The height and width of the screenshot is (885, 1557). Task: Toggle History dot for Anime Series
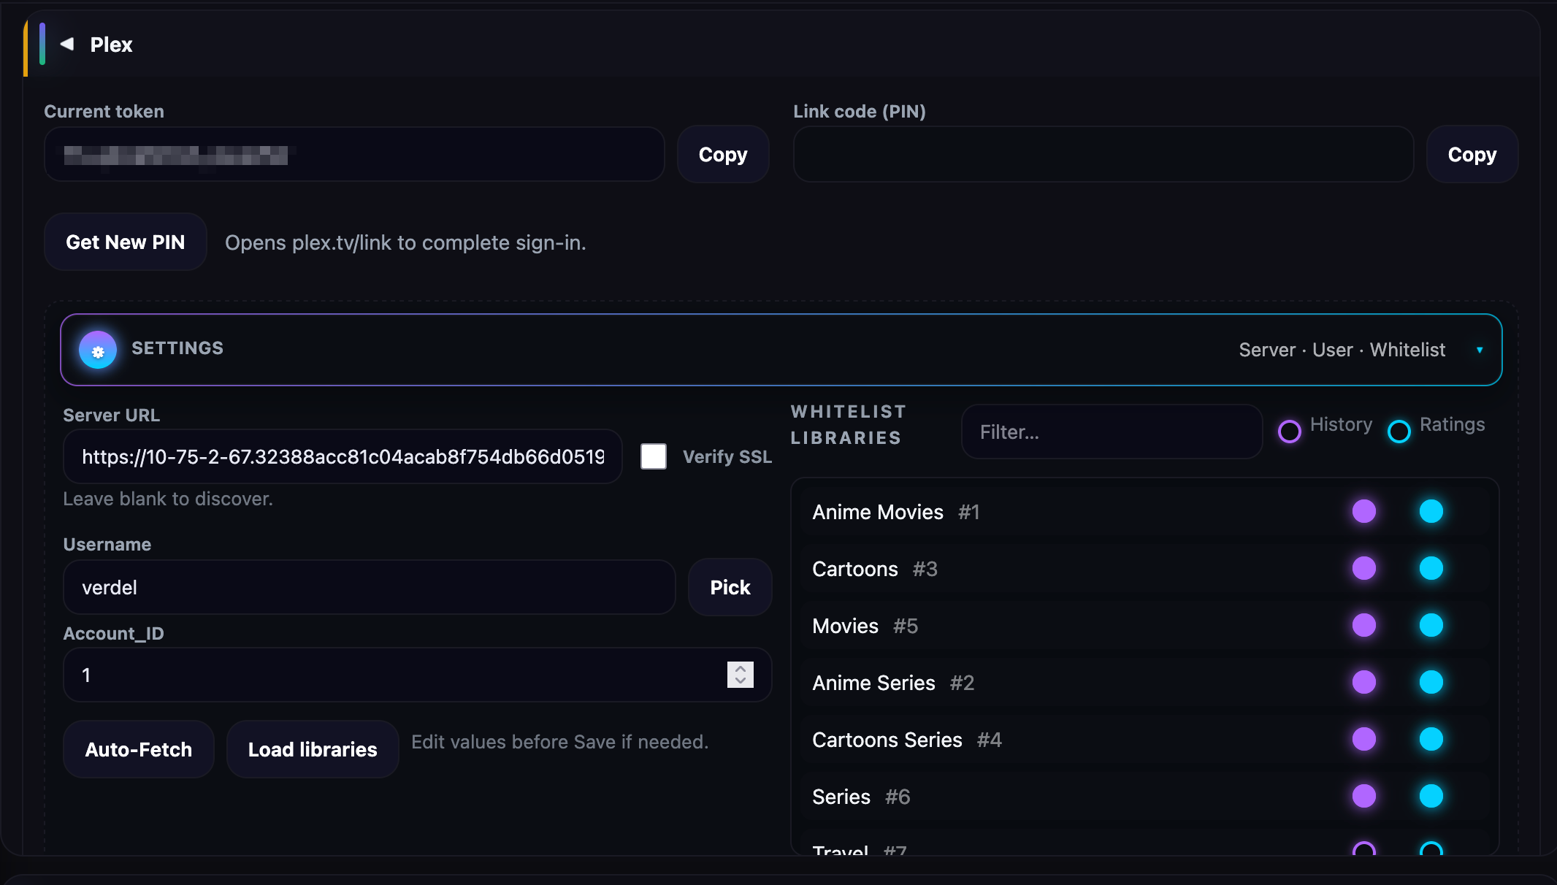[x=1363, y=682]
